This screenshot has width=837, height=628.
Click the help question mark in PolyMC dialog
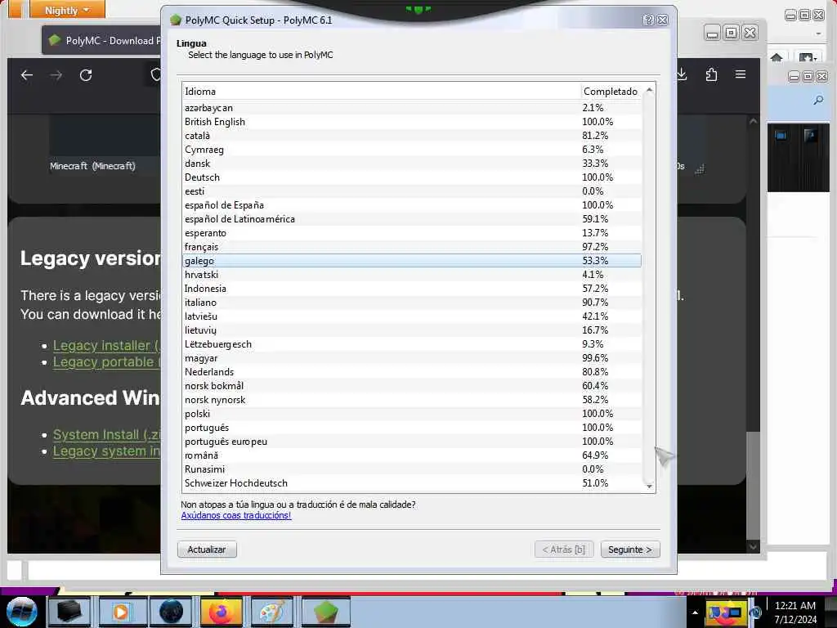pyautogui.click(x=648, y=20)
